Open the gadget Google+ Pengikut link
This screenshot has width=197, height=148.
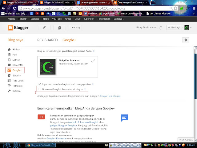(63, 125)
